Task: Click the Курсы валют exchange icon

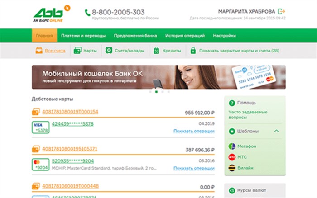Action: click(x=232, y=190)
